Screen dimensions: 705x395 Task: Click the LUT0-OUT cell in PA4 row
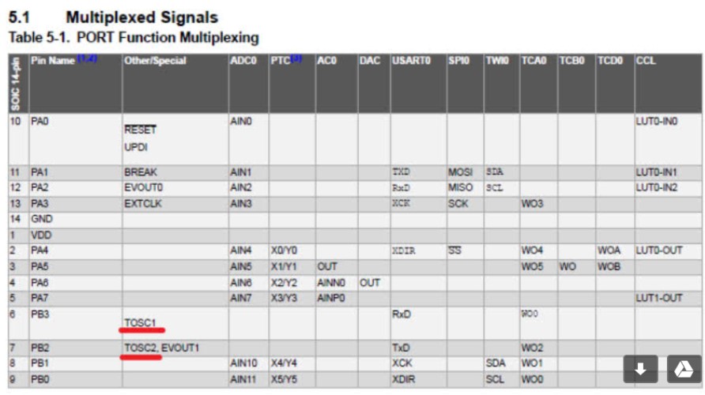(658, 250)
